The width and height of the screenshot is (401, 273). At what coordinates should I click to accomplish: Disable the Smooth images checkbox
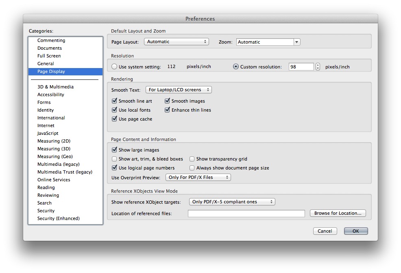167,101
